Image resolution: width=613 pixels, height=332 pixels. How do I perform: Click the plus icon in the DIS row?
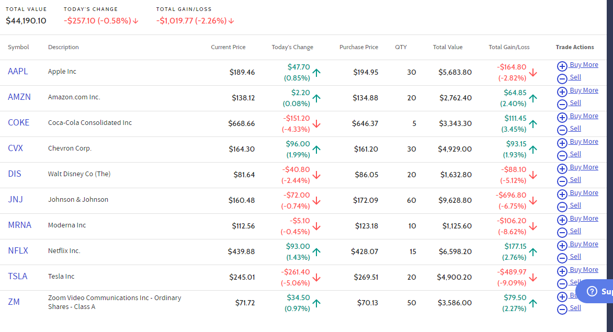point(562,169)
